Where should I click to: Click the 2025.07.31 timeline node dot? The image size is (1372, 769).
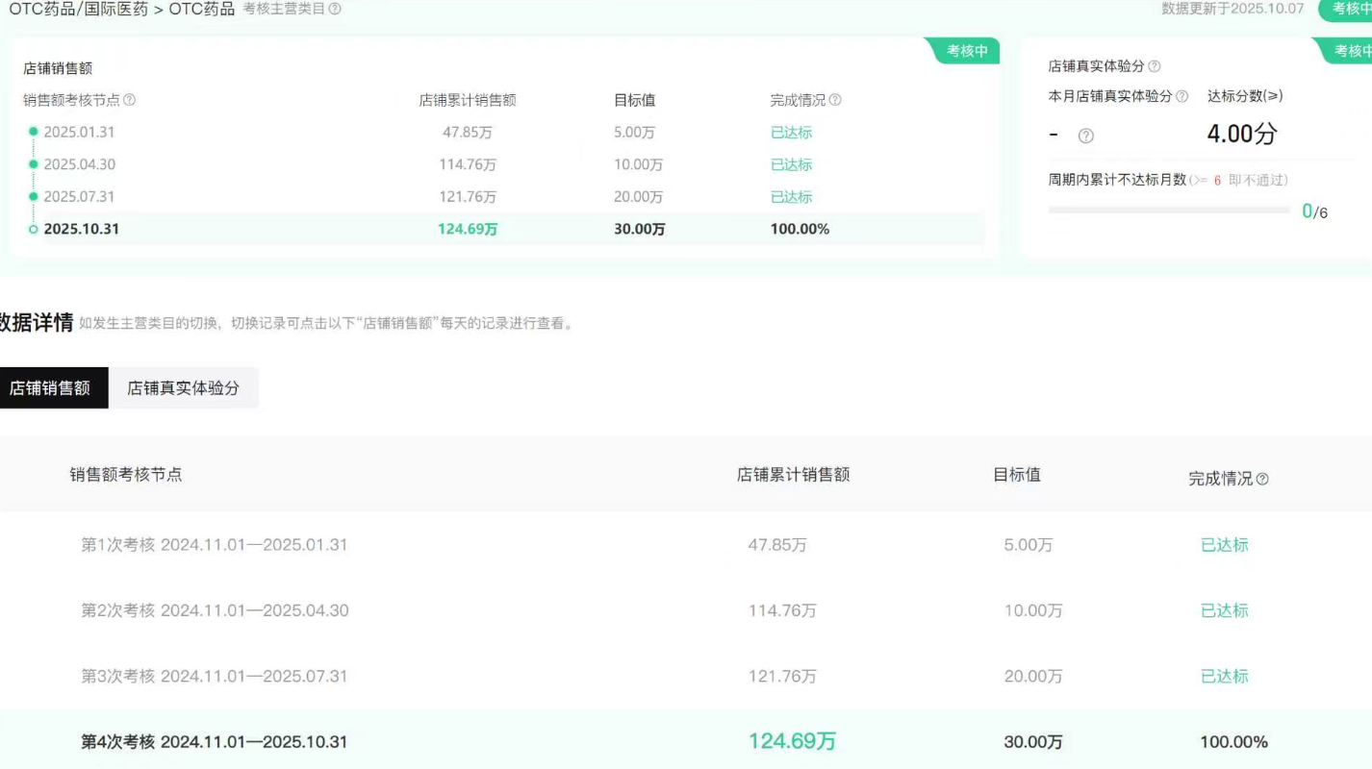(x=34, y=197)
